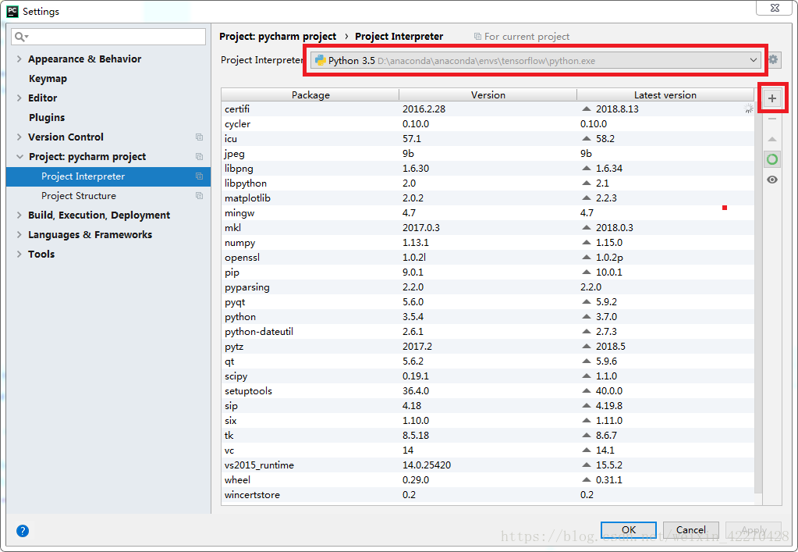
Task: Select the sip package row
Action: (488, 405)
